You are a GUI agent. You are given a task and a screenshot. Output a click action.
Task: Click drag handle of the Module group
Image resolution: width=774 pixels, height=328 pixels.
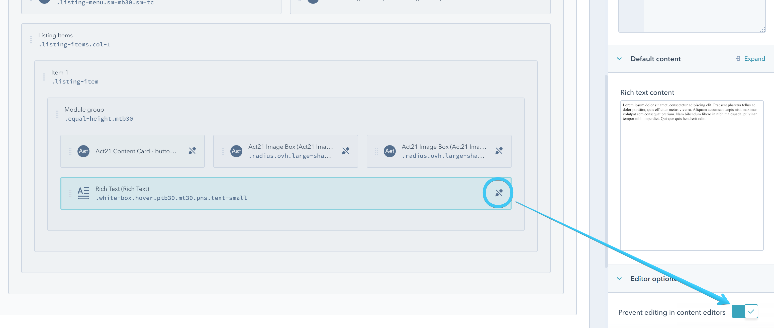coord(57,114)
